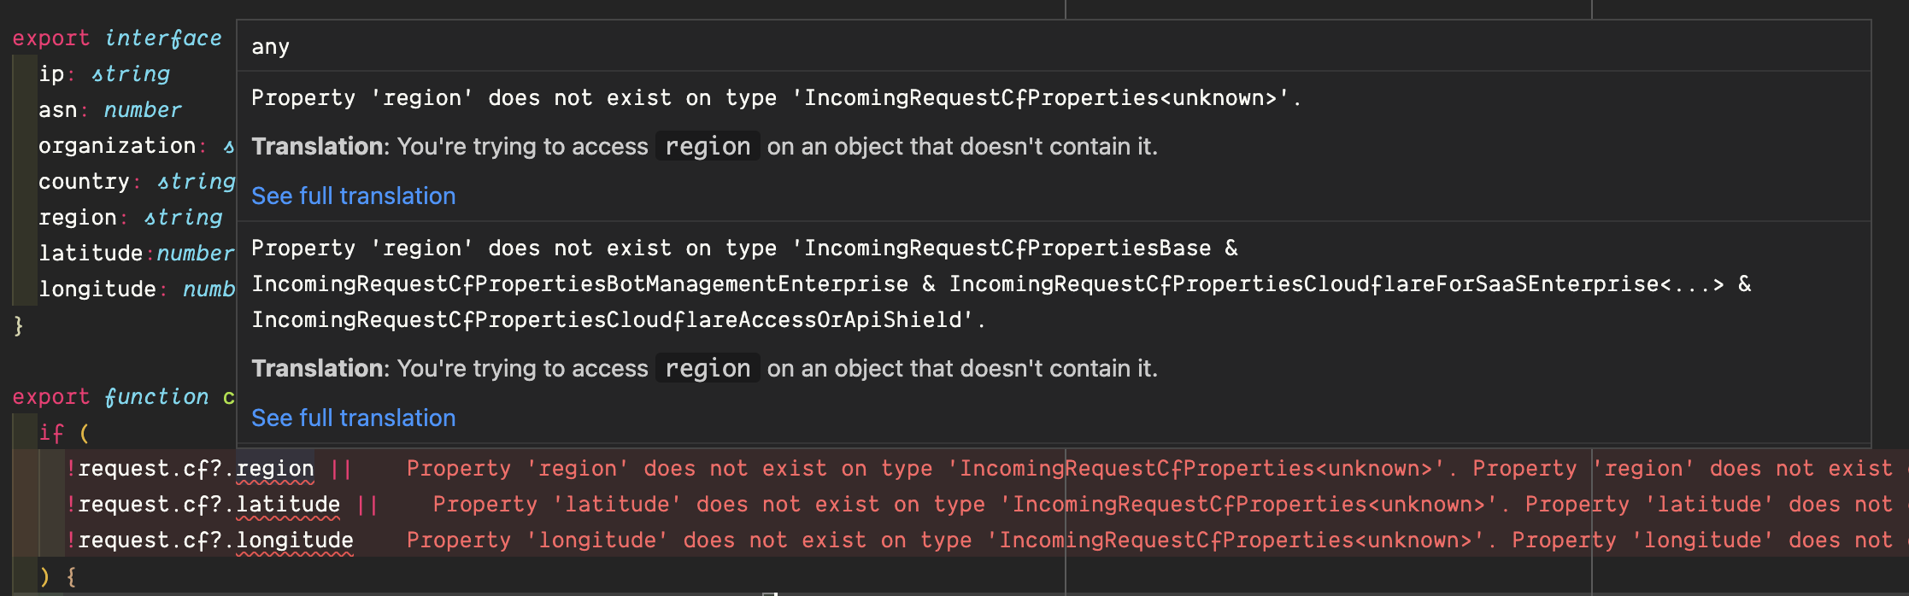This screenshot has height=596, width=1909.
Task: Select 'latitude' in the request.cf?.latitude expression
Action: click(x=286, y=504)
